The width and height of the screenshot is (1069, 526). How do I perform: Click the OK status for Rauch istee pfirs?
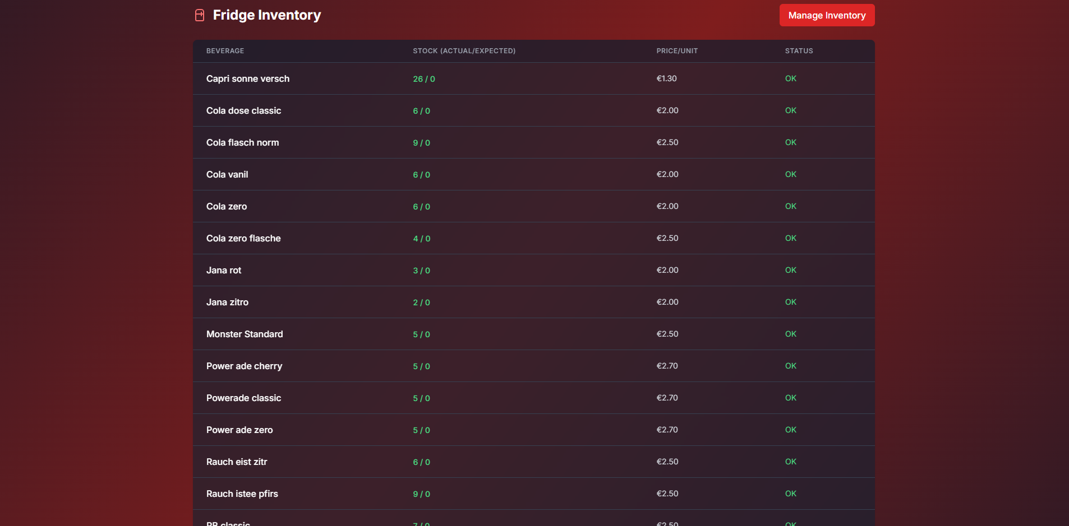point(791,494)
